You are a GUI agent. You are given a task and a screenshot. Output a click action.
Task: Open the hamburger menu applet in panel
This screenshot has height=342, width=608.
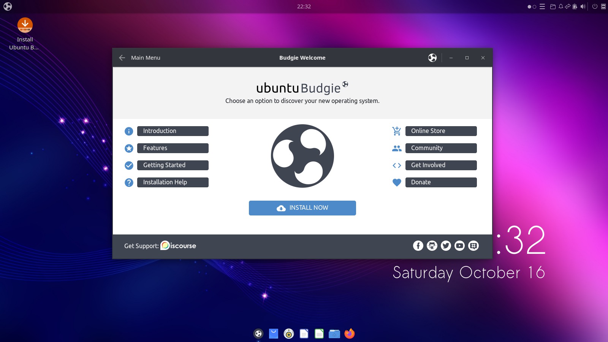542,6
